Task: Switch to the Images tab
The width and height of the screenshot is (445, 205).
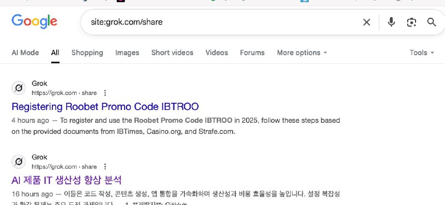Action: point(127,53)
